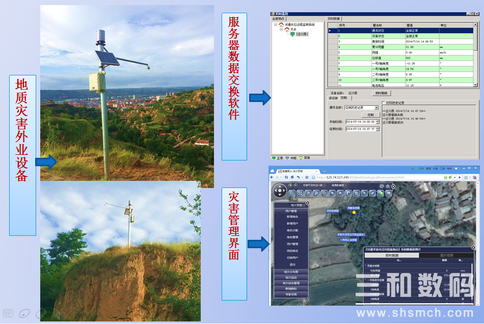Collapse the root monitoring system tree node

(x=275, y=24)
